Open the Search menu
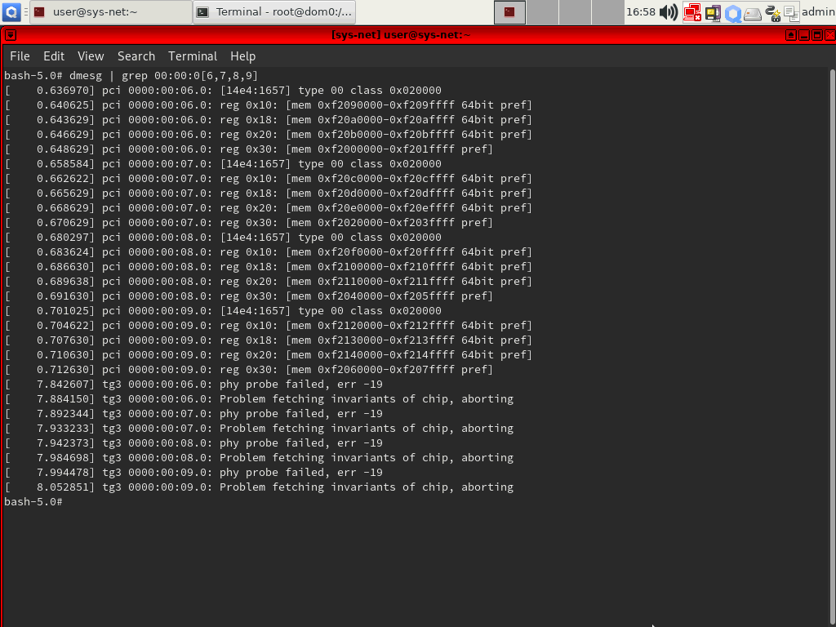Image resolution: width=836 pixels, height=627 pixels. tap(136, 56)
